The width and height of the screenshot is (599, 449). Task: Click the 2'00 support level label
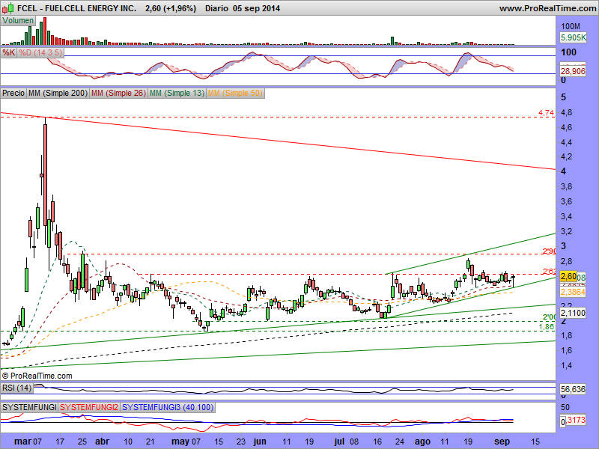coord(550,317)
